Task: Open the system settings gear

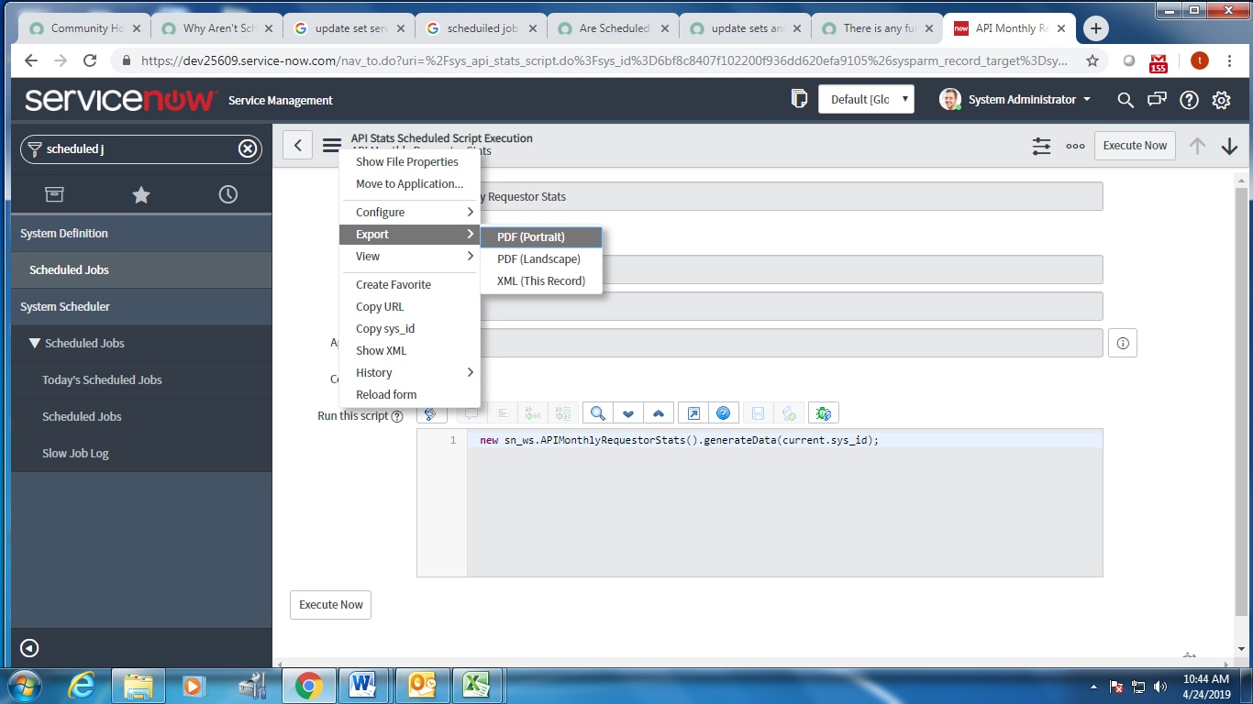Action: pyautogui.click(x=1221, y=100)
